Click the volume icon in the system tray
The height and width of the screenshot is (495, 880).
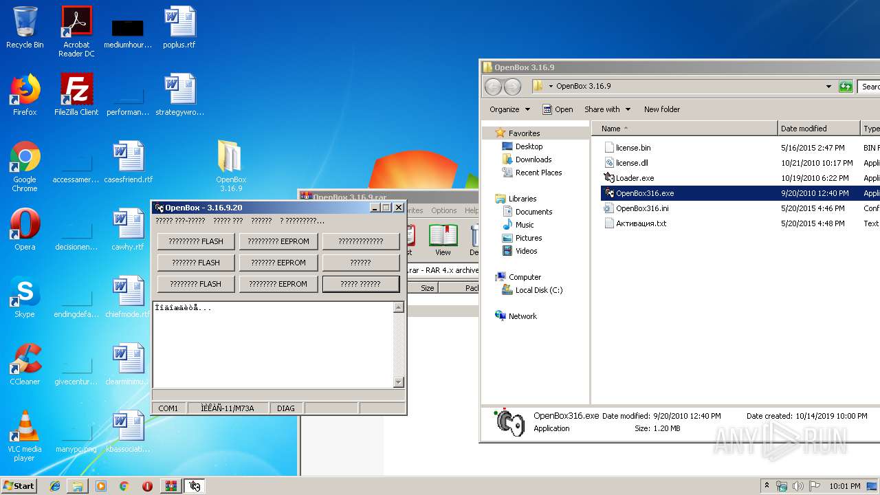click(x=798, y=486)
